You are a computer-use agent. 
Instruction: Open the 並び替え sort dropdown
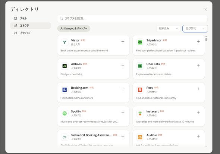point(195,29)
